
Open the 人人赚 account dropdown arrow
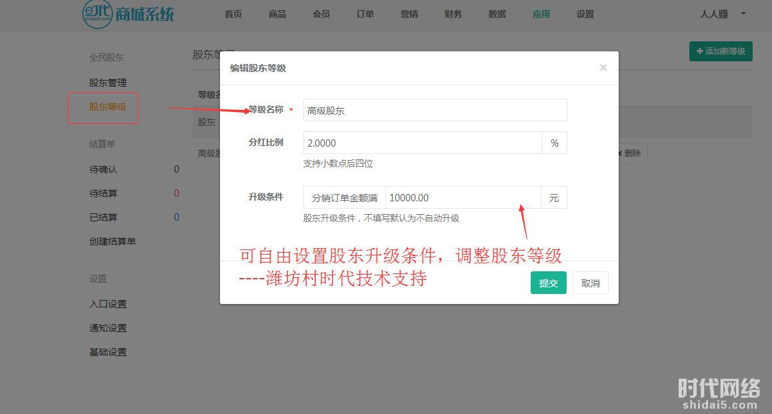[743, 13]
